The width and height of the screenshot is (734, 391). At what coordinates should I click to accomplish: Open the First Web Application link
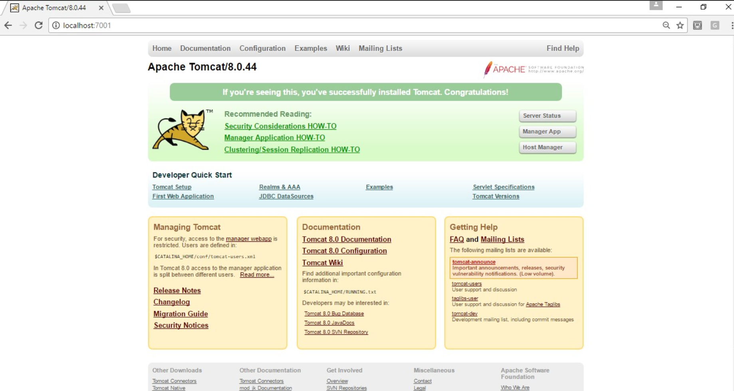click(x=183, y=196)
